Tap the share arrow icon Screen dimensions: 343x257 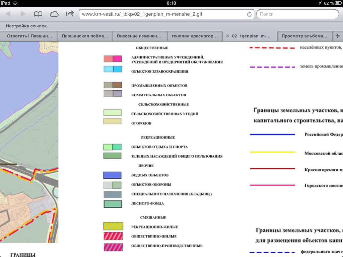[x=70, y=14]
